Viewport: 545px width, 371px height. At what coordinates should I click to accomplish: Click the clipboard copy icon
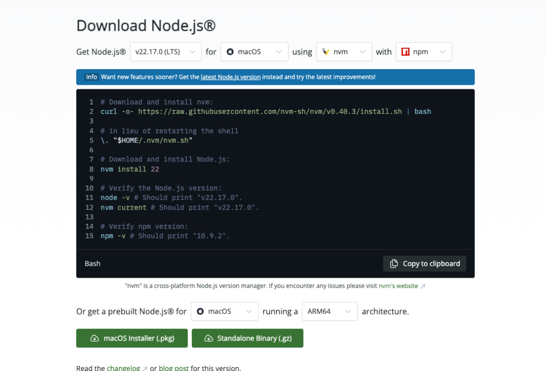pyautogui.click(x=394, y=264)
